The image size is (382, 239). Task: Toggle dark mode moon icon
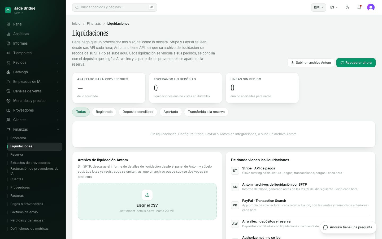point(348,7)
